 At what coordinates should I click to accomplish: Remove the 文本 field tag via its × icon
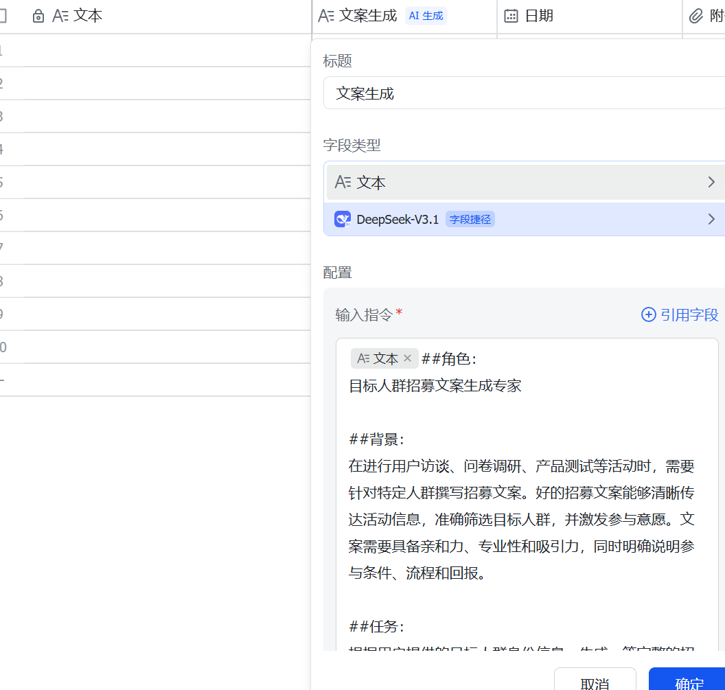point(407,358)
